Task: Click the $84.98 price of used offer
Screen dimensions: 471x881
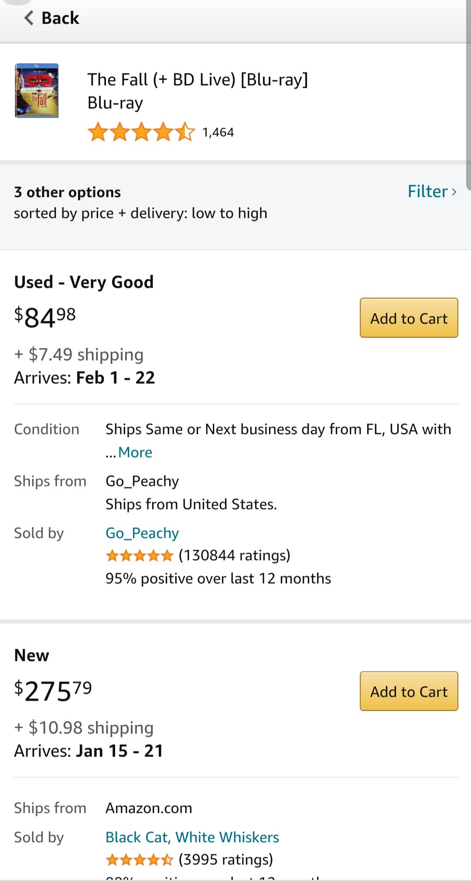Action: point(45,317)
